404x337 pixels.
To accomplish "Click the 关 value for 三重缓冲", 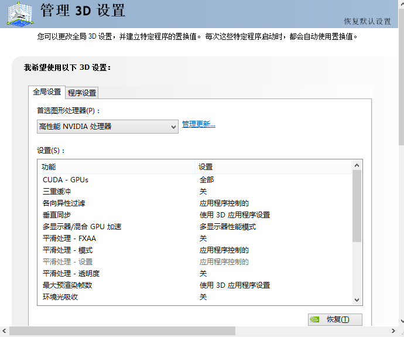I will [203, 192].
